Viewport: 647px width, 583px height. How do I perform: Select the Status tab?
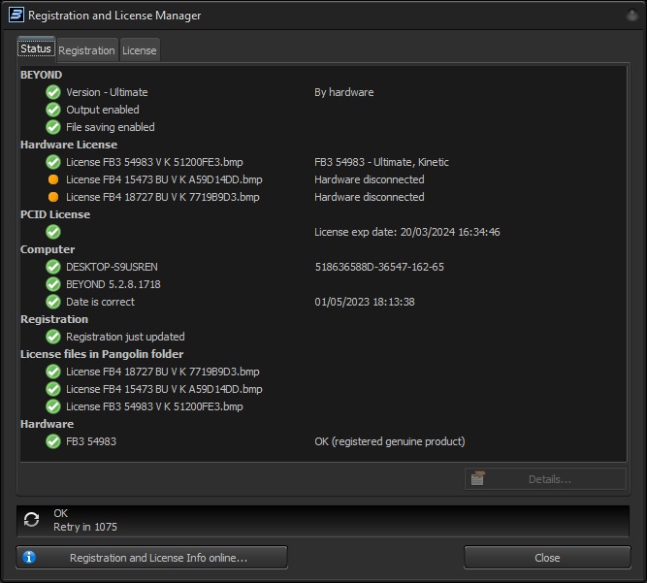(x=36, y=49)
